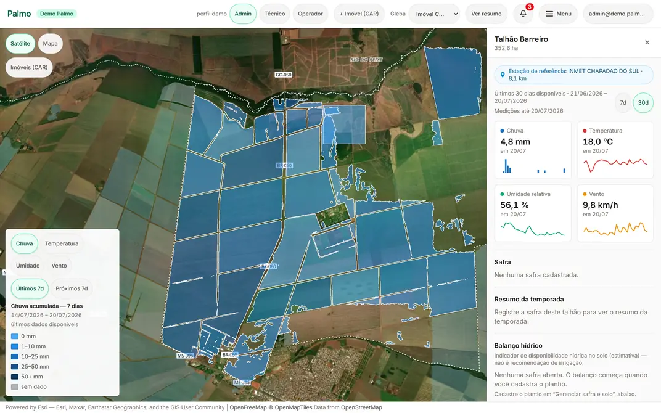Select the 7d period button
Viewport: 661px width, 413px height.
623,102
